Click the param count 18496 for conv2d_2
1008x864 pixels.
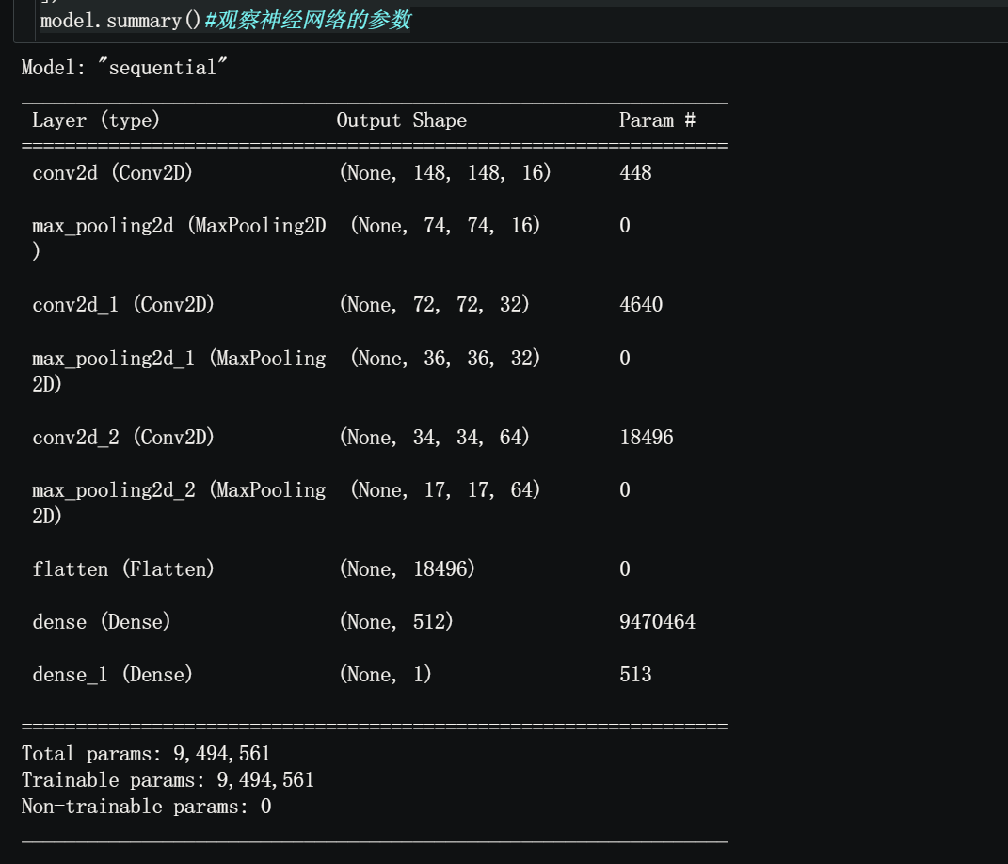(647, 437)
